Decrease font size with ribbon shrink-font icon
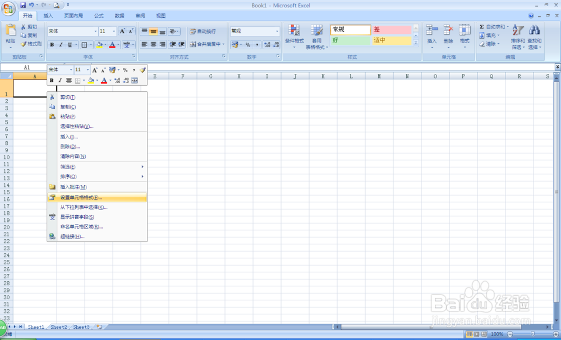Image resolution: width=561 pixels, height=340 pixels. [131, 31]
